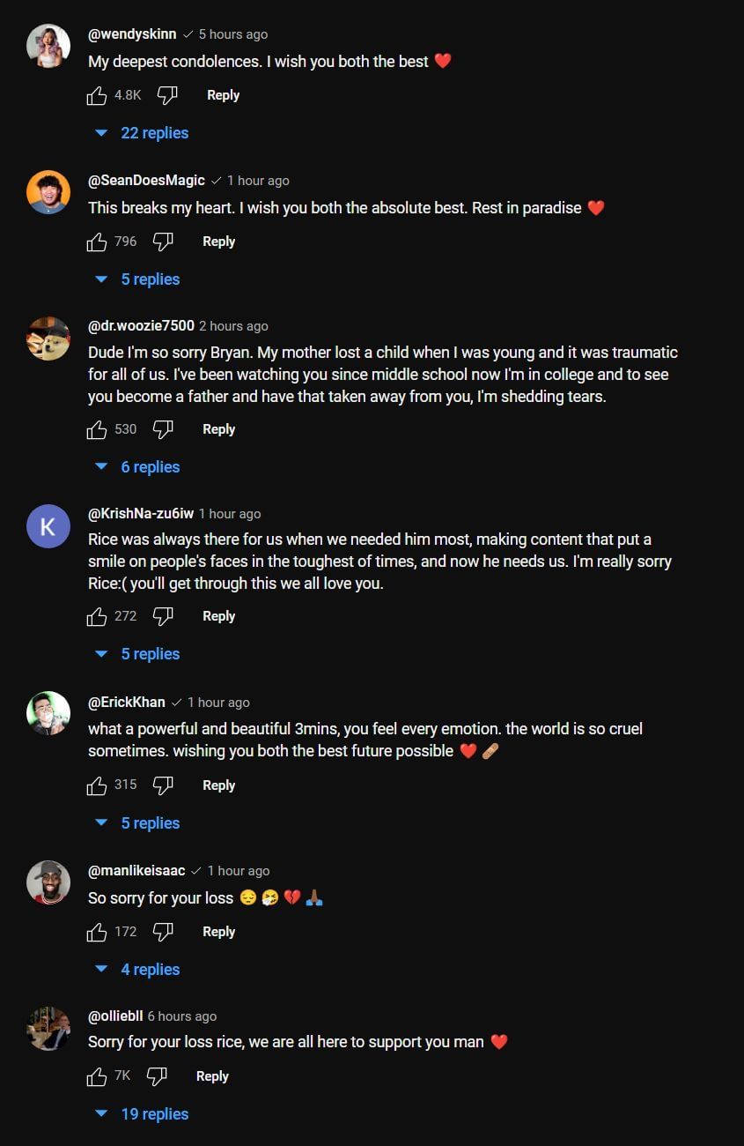Like @SeanDoesMagic's comment
The height and width of the screenshot is (1146, 744).
(97, 242)
